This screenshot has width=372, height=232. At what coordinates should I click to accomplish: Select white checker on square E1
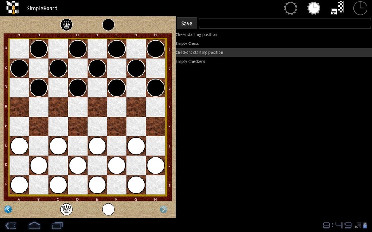97,185
